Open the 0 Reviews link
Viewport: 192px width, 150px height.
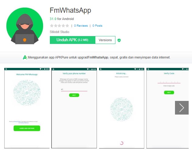coord(81,26)
